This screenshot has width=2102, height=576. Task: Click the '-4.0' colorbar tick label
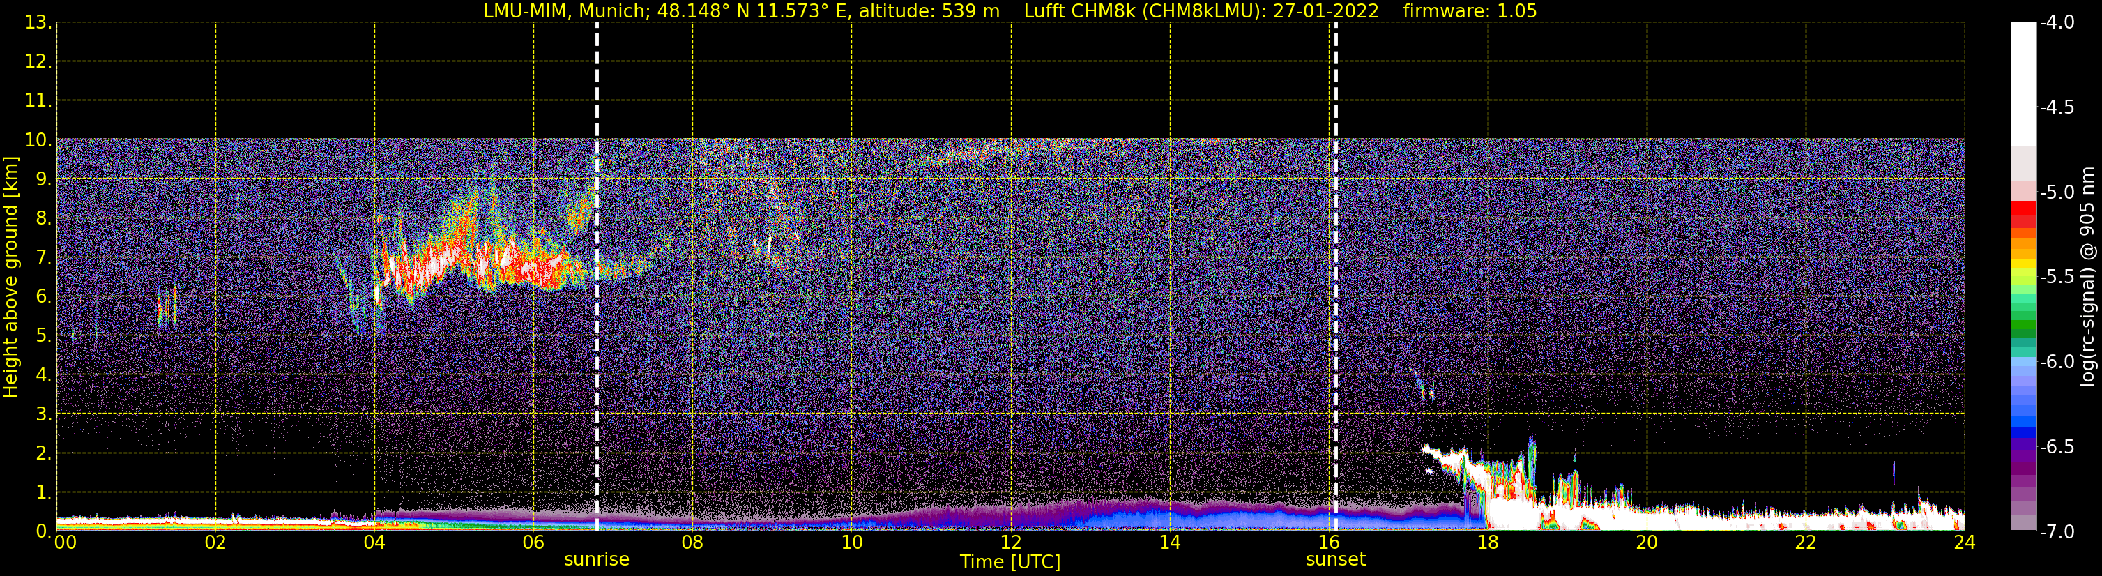[x=2057, y=23]
